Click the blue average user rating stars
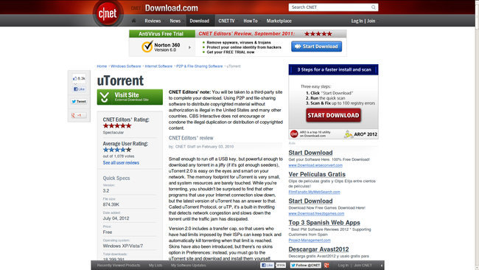 [x=117, y=150]
